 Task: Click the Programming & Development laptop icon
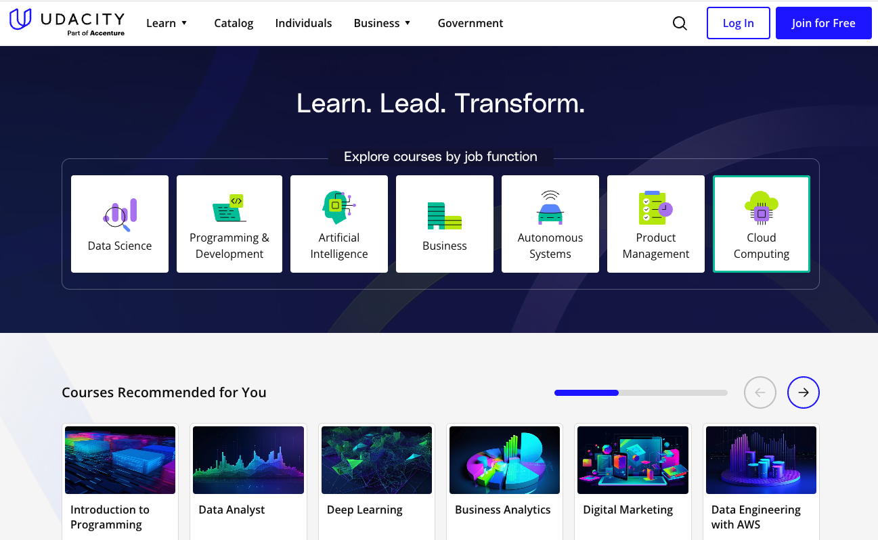[x=229, y=208]
